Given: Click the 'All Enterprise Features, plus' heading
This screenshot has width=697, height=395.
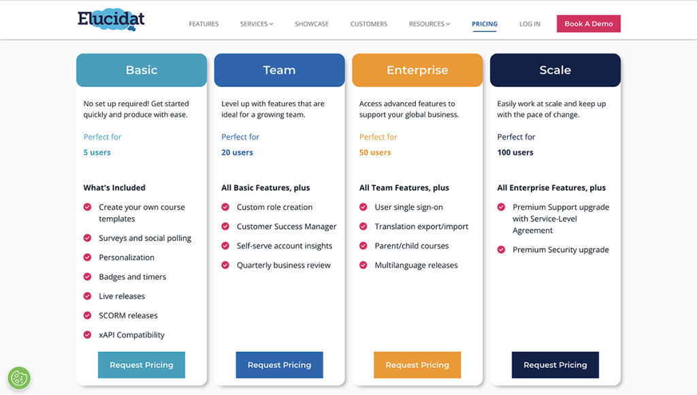Looking at the screenshot, I should (x=551, y=188).
